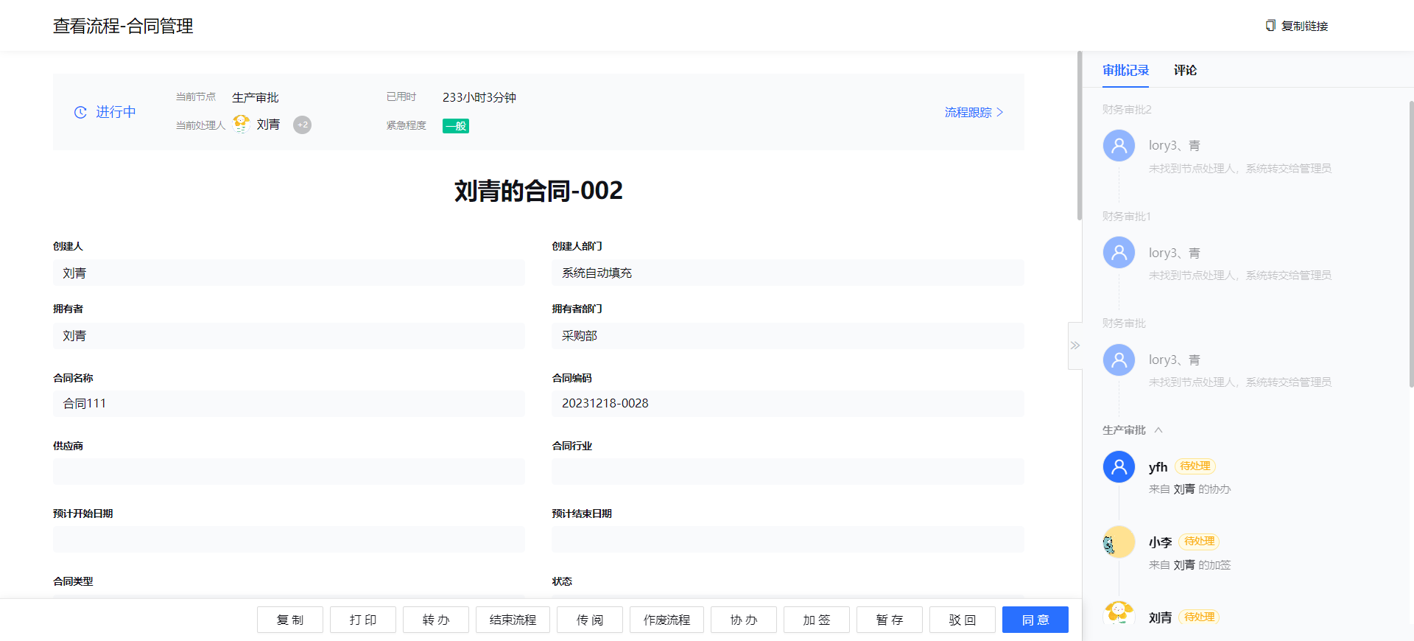Click the 财务审批2 node label
This screenshot has height=641, width=1414.
pos(1127,110)
